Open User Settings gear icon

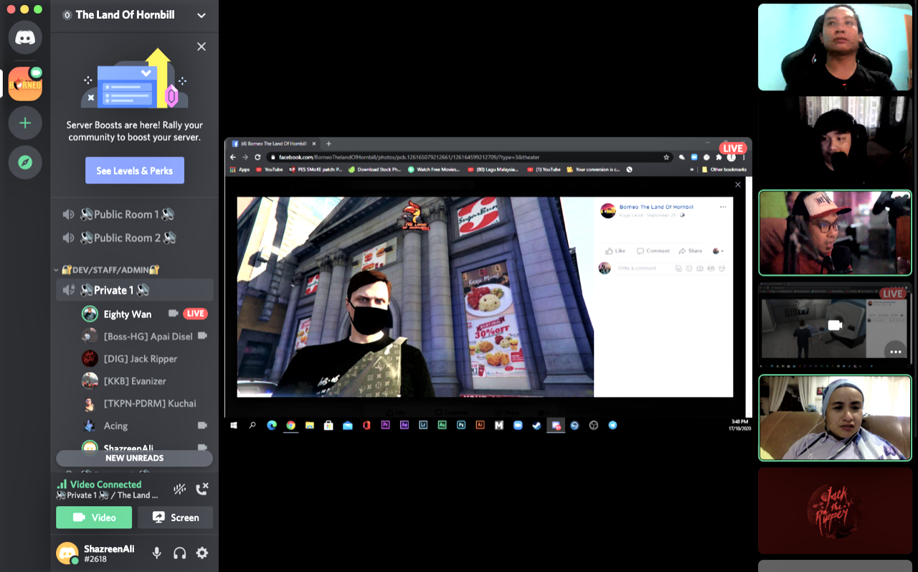tap(202, 553)
